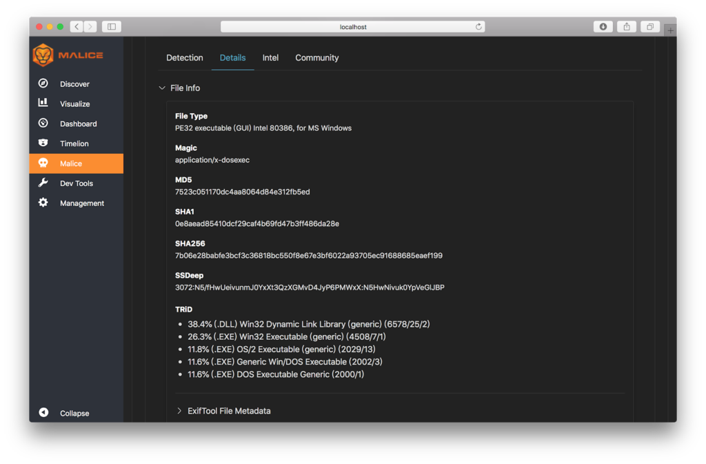Toggle the browser sidebar button
Viewport: 706px width, 464px height.
(112, 27)
